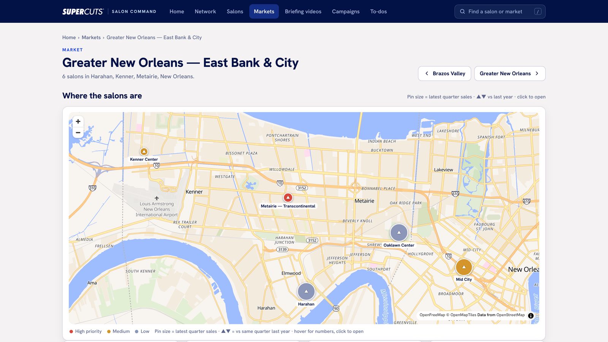Open Briefing videos in navigation
The height and width of the screenshot is (342, 608).
click(x=303, y=11)
